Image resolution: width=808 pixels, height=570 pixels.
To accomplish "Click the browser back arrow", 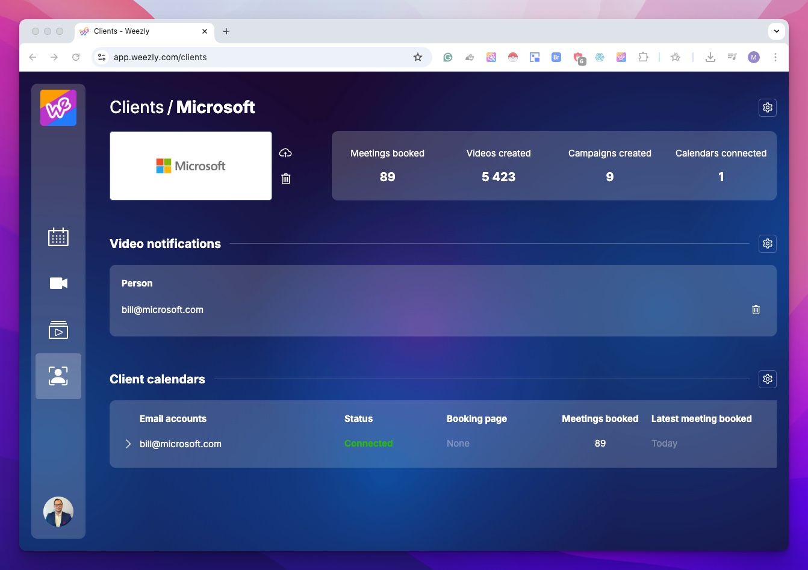I will [33, 57].
